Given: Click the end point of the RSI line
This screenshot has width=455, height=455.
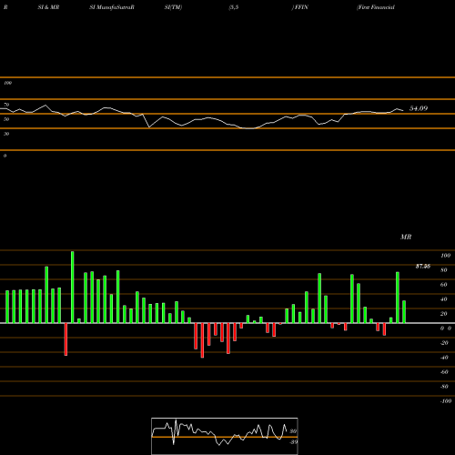Looking at the screenshot, I should [x=403, y=110].
